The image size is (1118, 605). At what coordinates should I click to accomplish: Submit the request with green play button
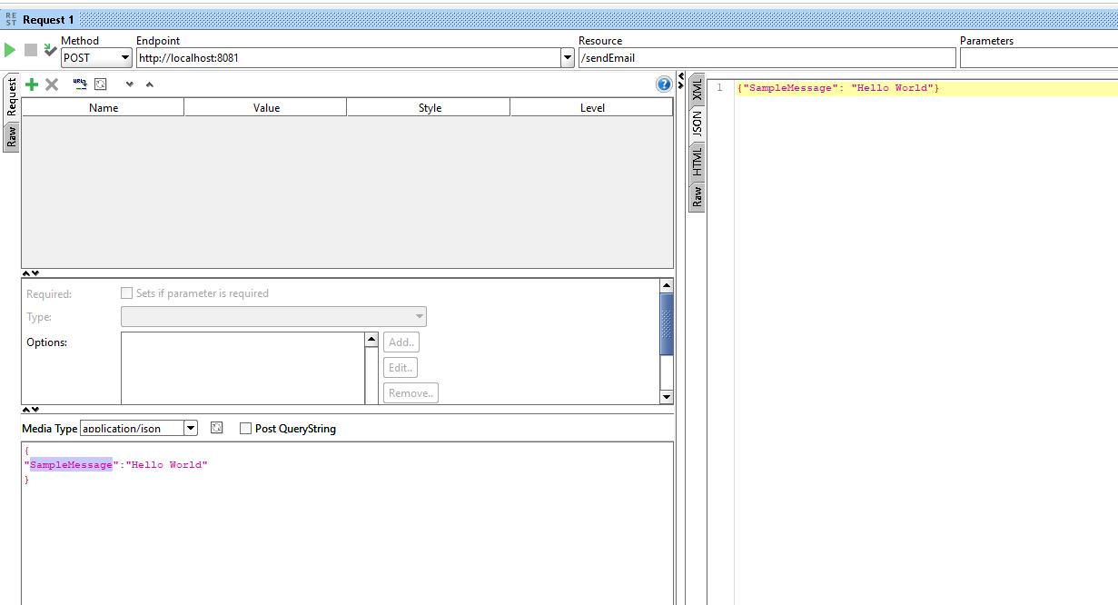point(10,50)
